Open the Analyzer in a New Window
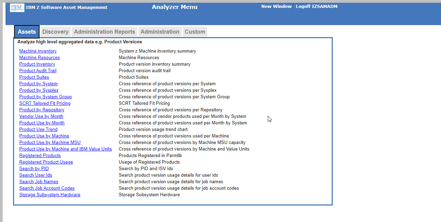Image resolution: width=441 pixels, height=222 pixels. (276, 6)
